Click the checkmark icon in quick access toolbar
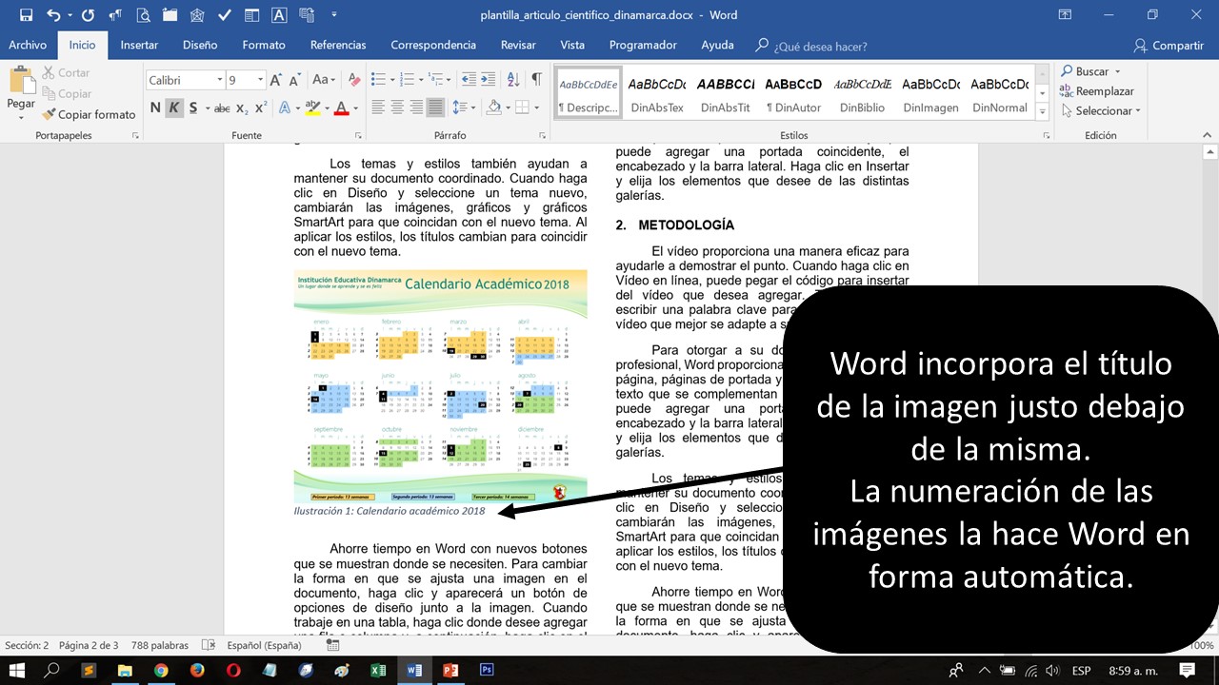 [224, 15]
